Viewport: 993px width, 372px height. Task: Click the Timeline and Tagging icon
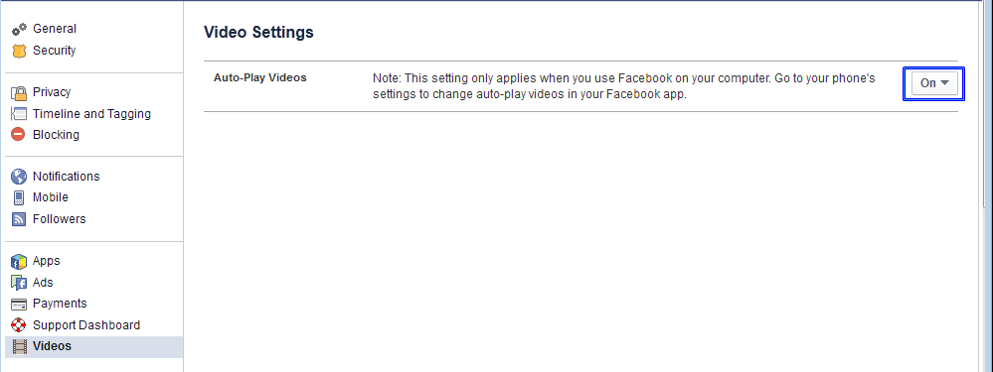point(19,114)
